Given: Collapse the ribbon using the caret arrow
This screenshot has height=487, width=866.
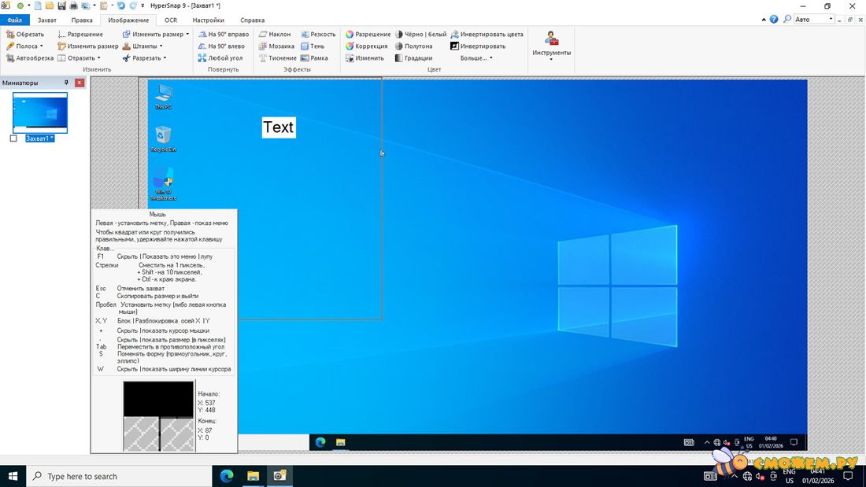Looking at the screenshot, I should (x=764, y=20).
